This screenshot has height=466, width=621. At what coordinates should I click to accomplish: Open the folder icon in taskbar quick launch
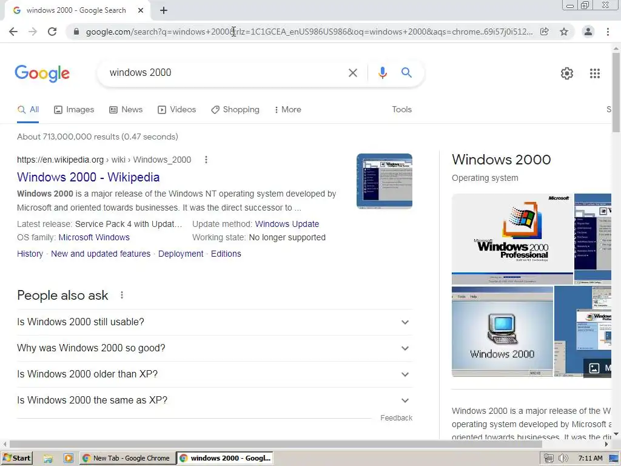[x=48, y=459]
